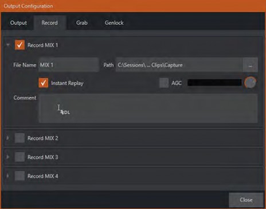This screenshot has width=266, height=209.
Task: Expand the Record MIX 2 section
Action: pyautogui.click(x=8, y=138)
